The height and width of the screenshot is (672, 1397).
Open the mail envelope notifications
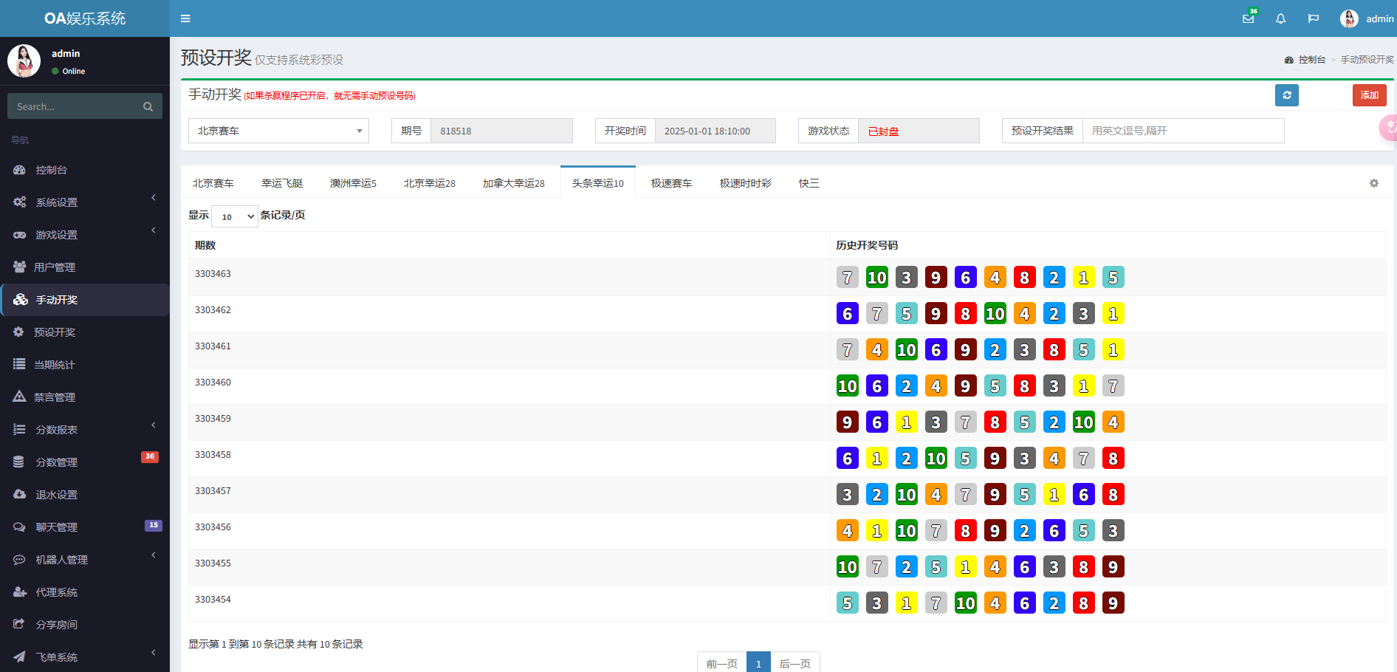(x=1248, y=18)
